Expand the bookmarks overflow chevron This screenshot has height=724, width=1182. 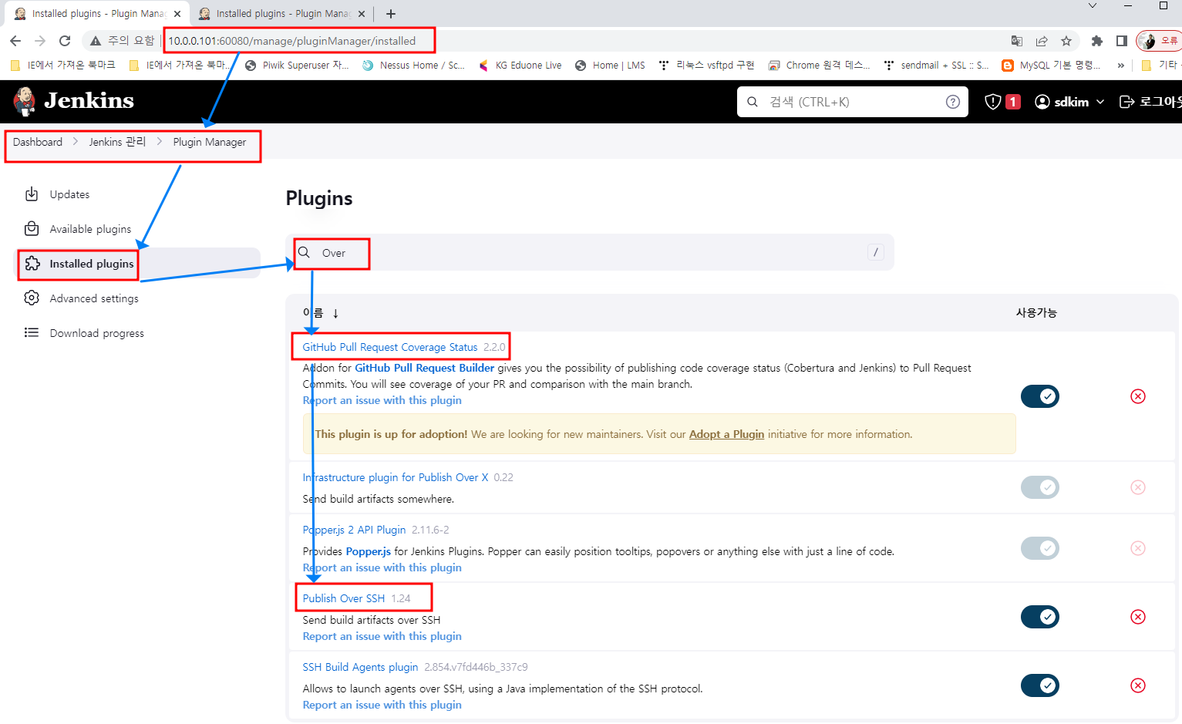click(1120, 66)
